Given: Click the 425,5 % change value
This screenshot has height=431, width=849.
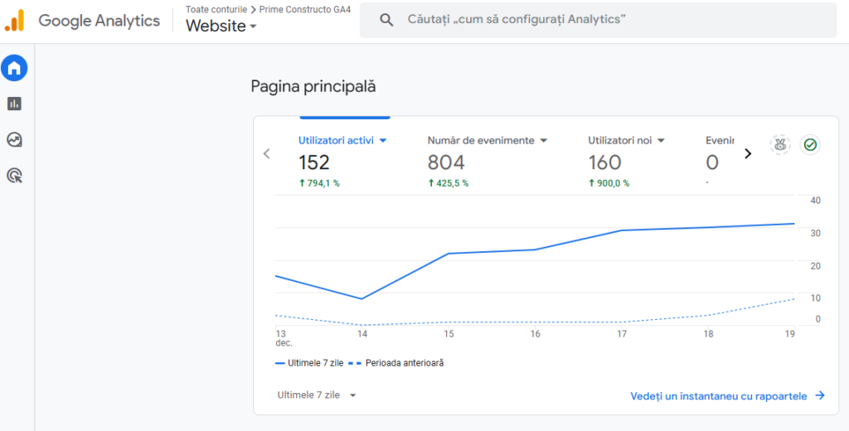Looking at the screenshot, I should (x=449, y=183).
